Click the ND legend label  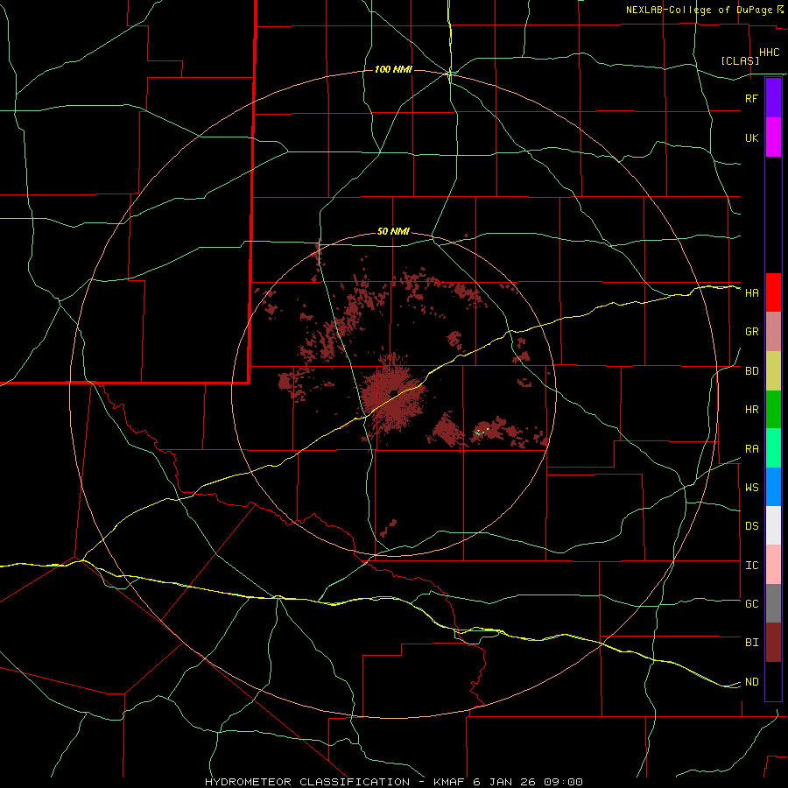coord(752,682)
